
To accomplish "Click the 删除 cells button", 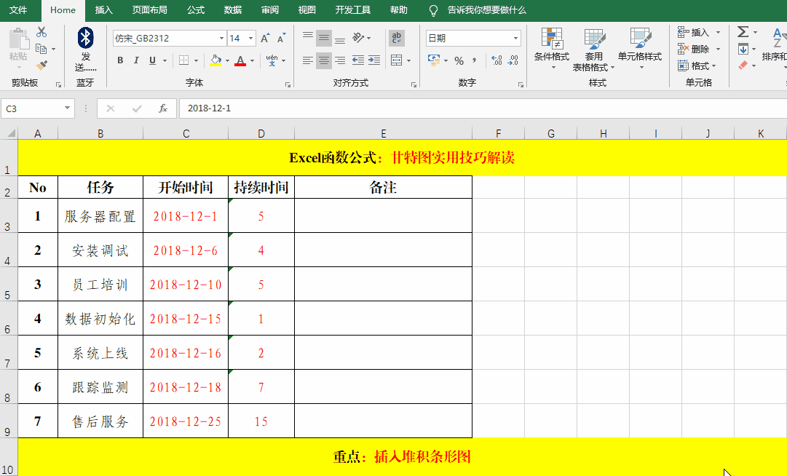I will [x=698, y=49].
